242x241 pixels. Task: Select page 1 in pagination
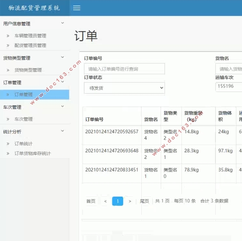point(118,201)
